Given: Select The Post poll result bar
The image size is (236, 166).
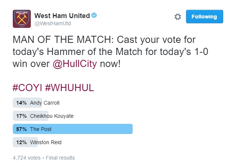Looking at the screenshot, I should [x=73, y=129].
